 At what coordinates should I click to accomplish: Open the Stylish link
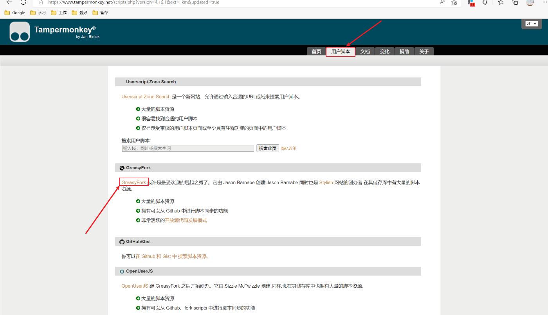click(x=326, y=183)
